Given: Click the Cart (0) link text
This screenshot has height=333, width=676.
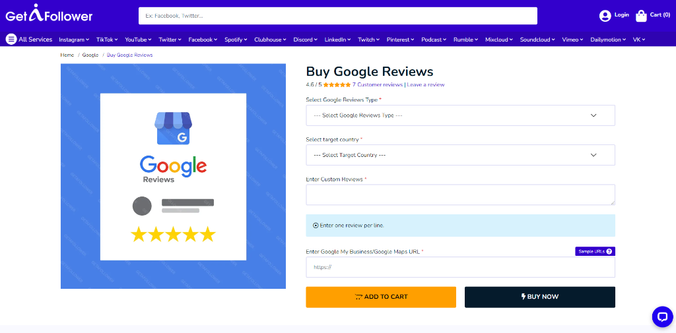Looking at the screenshot, I should pos(660,15).
